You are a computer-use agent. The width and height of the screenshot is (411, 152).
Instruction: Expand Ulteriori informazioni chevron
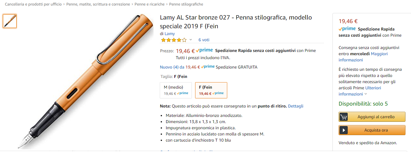pos(366,94)
